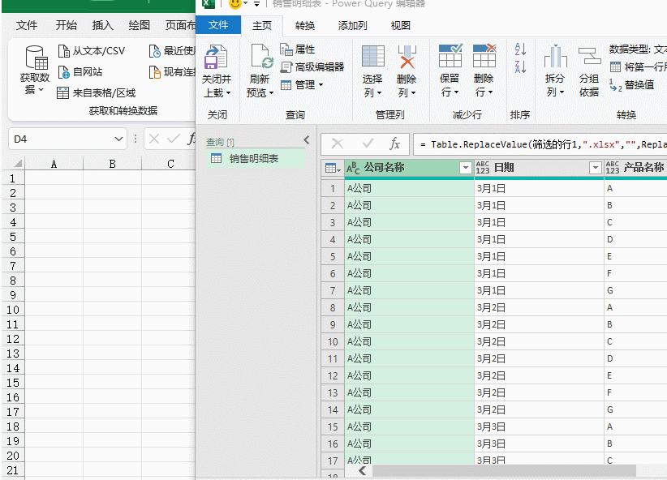The width and height of the screenshot is (667, 480).
Task: Click the Refresh Preview icon
Action: click(x=260, y=57)
